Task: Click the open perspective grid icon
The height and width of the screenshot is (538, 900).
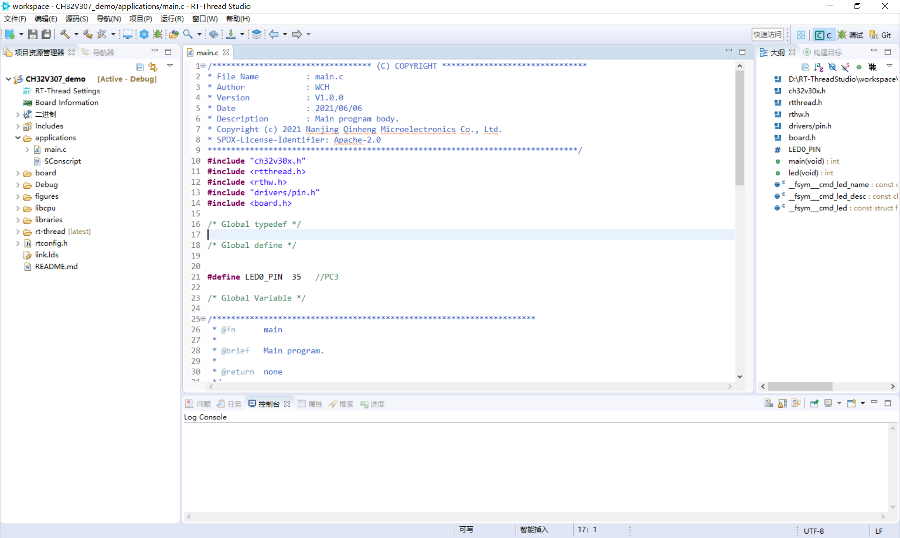Action: point(801,35)
